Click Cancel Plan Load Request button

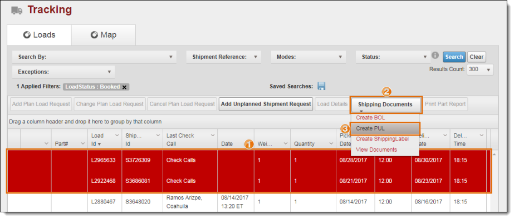(182, 104)
